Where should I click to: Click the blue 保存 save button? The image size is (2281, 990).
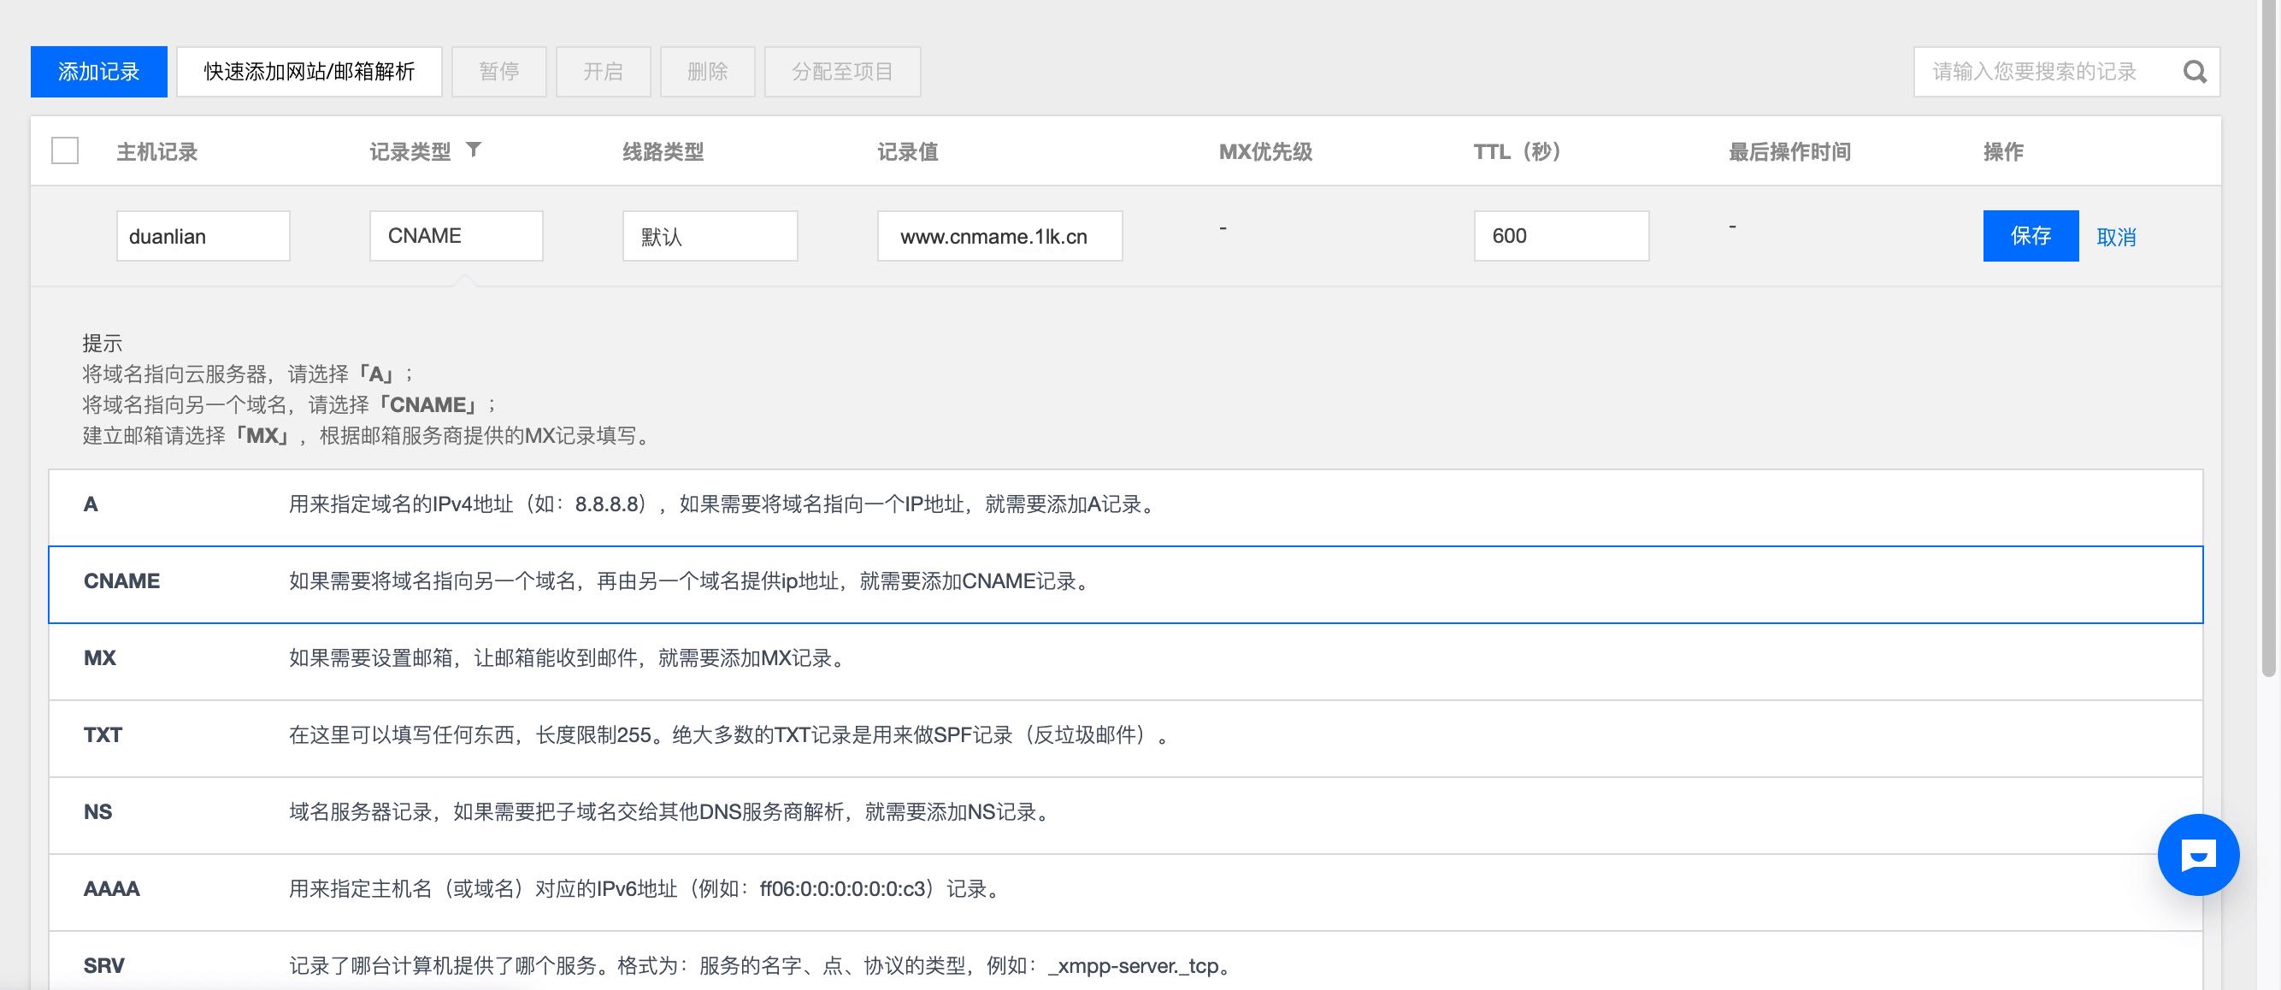[2030, 236]
